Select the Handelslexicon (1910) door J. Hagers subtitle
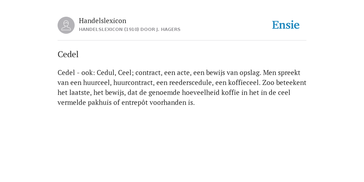 (129, 30)
